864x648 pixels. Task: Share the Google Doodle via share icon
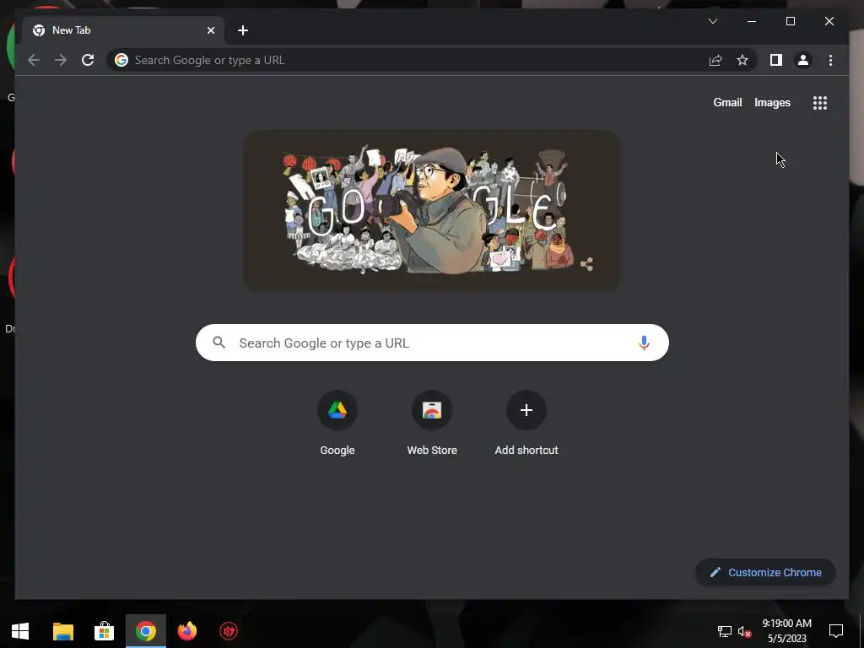[587, 264]
